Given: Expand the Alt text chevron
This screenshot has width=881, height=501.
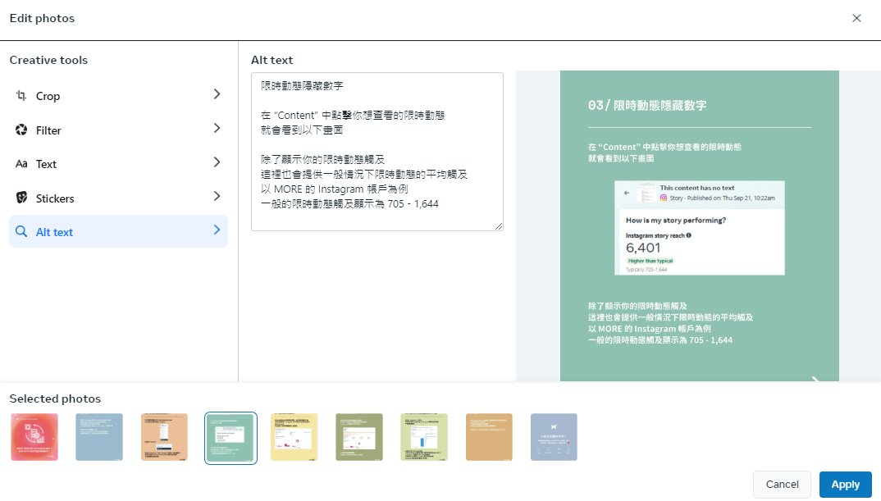Looking at the screenshot, I should [x=217, y=230].
